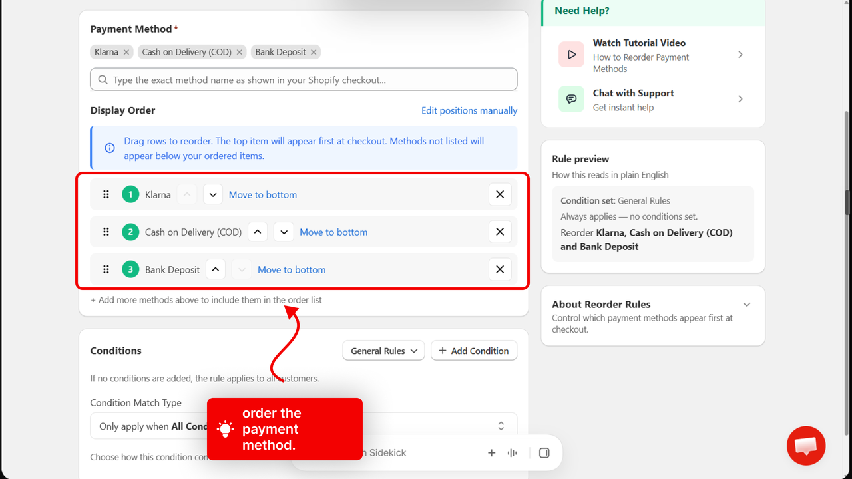Click Move to bottom for Cash on Delivery
This screenshot has height=479, width=852.
click(333, 232)
